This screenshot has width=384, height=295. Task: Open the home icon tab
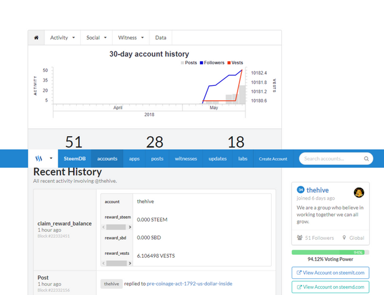coord(36,37)
